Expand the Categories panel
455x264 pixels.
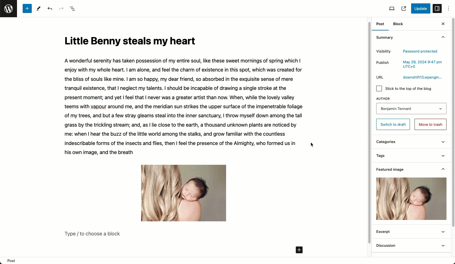click(411, 142)
